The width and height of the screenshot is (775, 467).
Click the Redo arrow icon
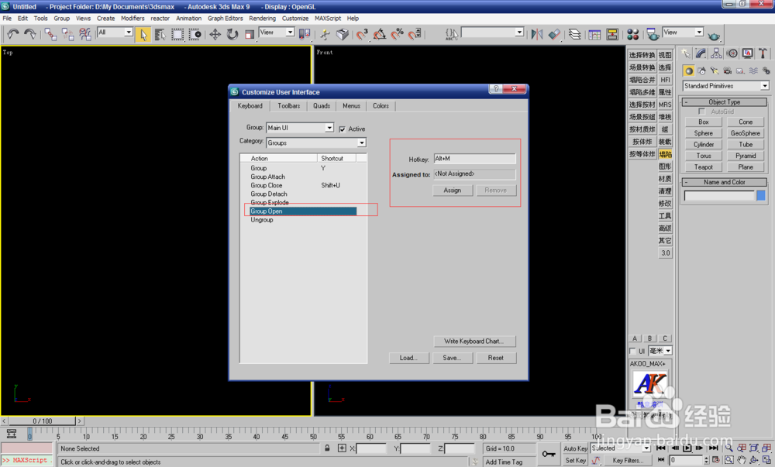(29, 33)
